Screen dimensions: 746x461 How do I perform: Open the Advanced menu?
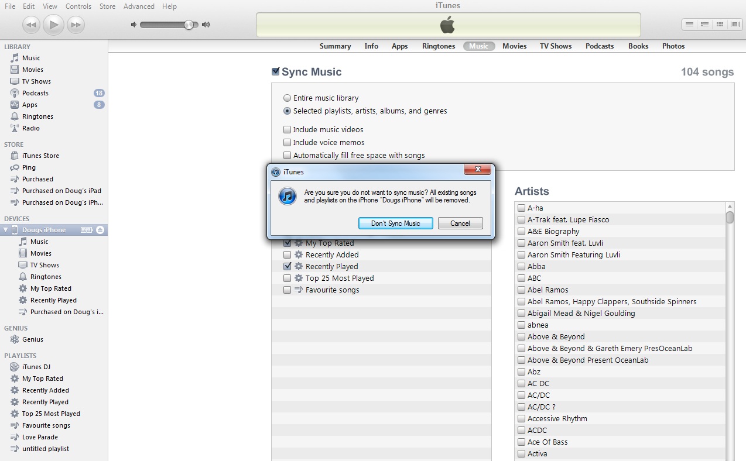tap(139, 6)
